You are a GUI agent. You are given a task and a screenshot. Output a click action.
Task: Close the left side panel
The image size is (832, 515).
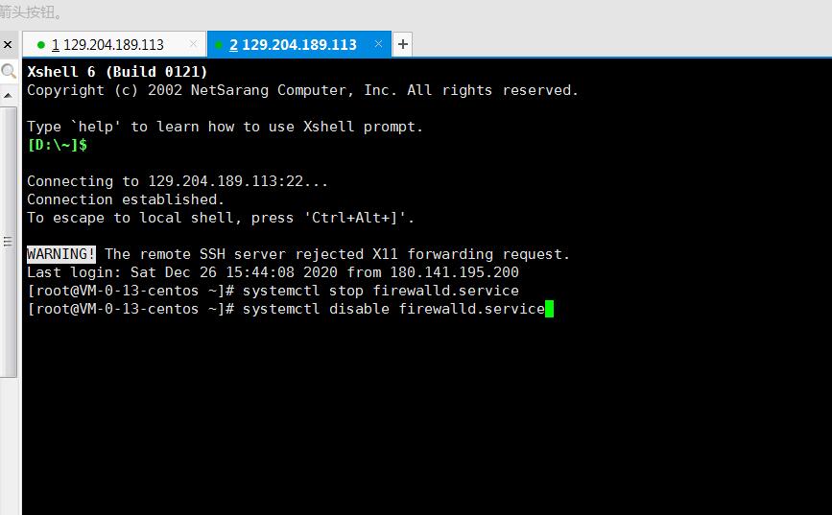(x=8, y=44)
